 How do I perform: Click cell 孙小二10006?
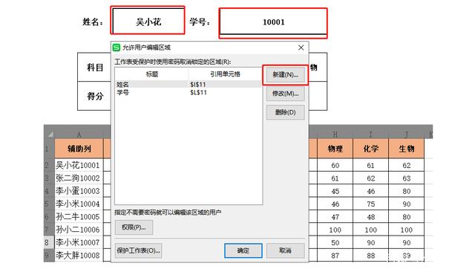click(79, 230)
